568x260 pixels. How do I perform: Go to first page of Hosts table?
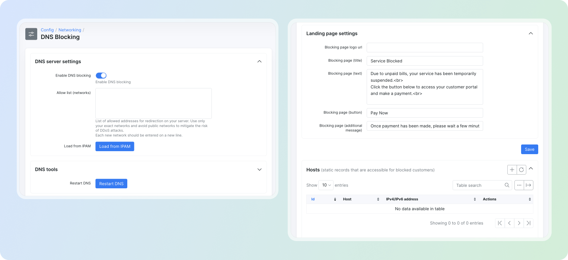[500, 223]
